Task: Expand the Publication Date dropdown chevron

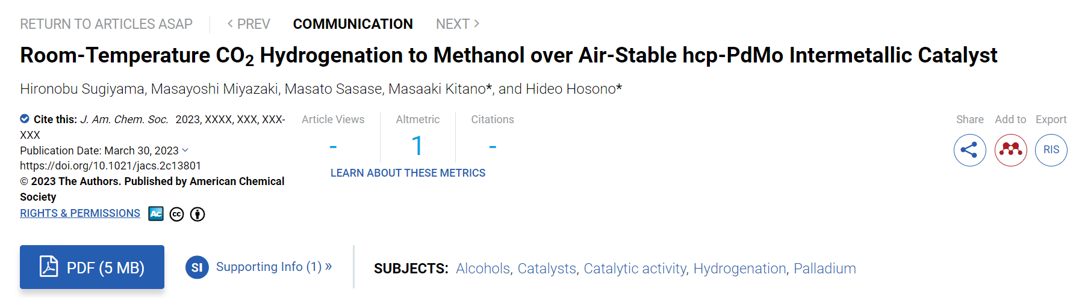Action: [x=185, y=150]
